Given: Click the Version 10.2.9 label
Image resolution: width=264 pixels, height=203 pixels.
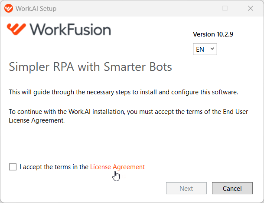Looking at the screenshot, I should point(213,34).
